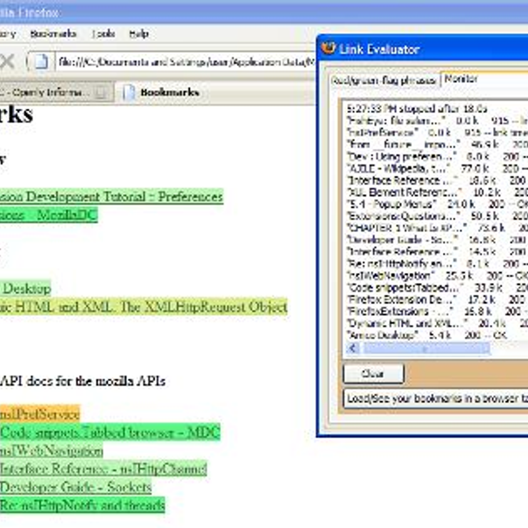Open Code snippets:Tabbed browser - MDC link
The image size is (528, 528).
tap(110, 432)
